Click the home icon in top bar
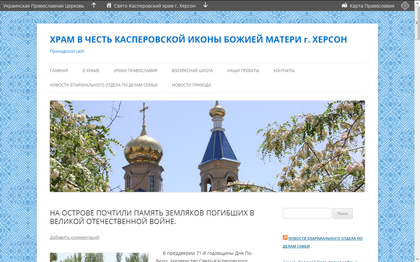The height and width of the screenshot is (262, 420). tap(109, 5)
